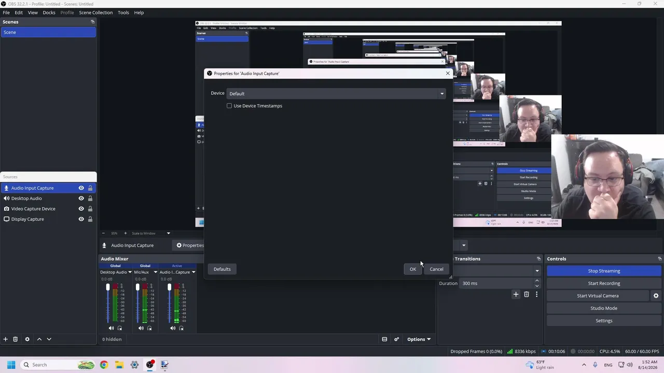Lock the Display Capture source
Screen dimensions: 664x373
[90, 219]
